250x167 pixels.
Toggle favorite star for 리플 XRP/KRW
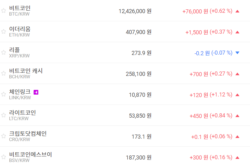click(x=3, y=52)
